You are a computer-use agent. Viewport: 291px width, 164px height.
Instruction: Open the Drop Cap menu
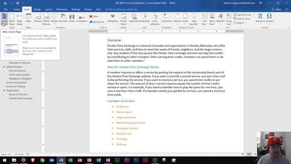[229, 19]
